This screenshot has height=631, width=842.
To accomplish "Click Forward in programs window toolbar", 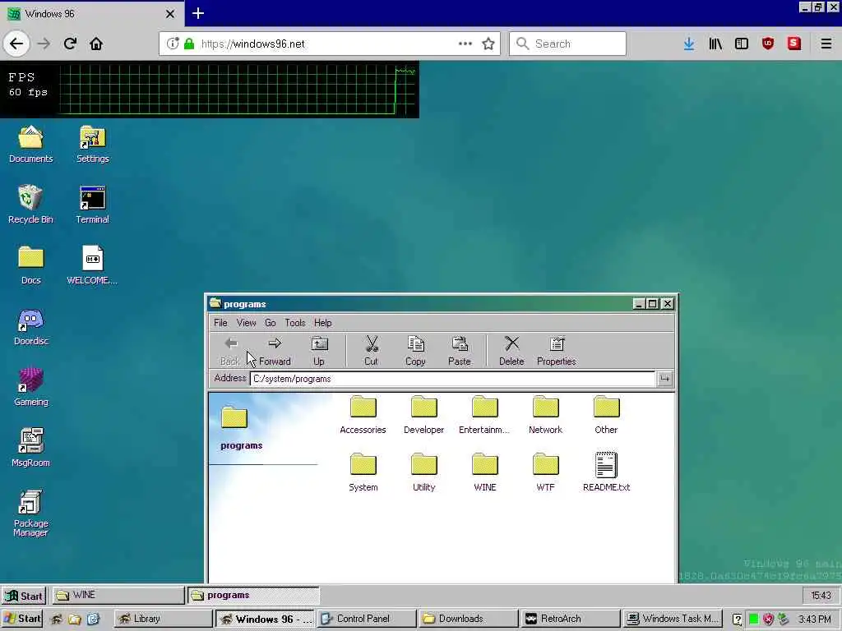I will 275,351.
